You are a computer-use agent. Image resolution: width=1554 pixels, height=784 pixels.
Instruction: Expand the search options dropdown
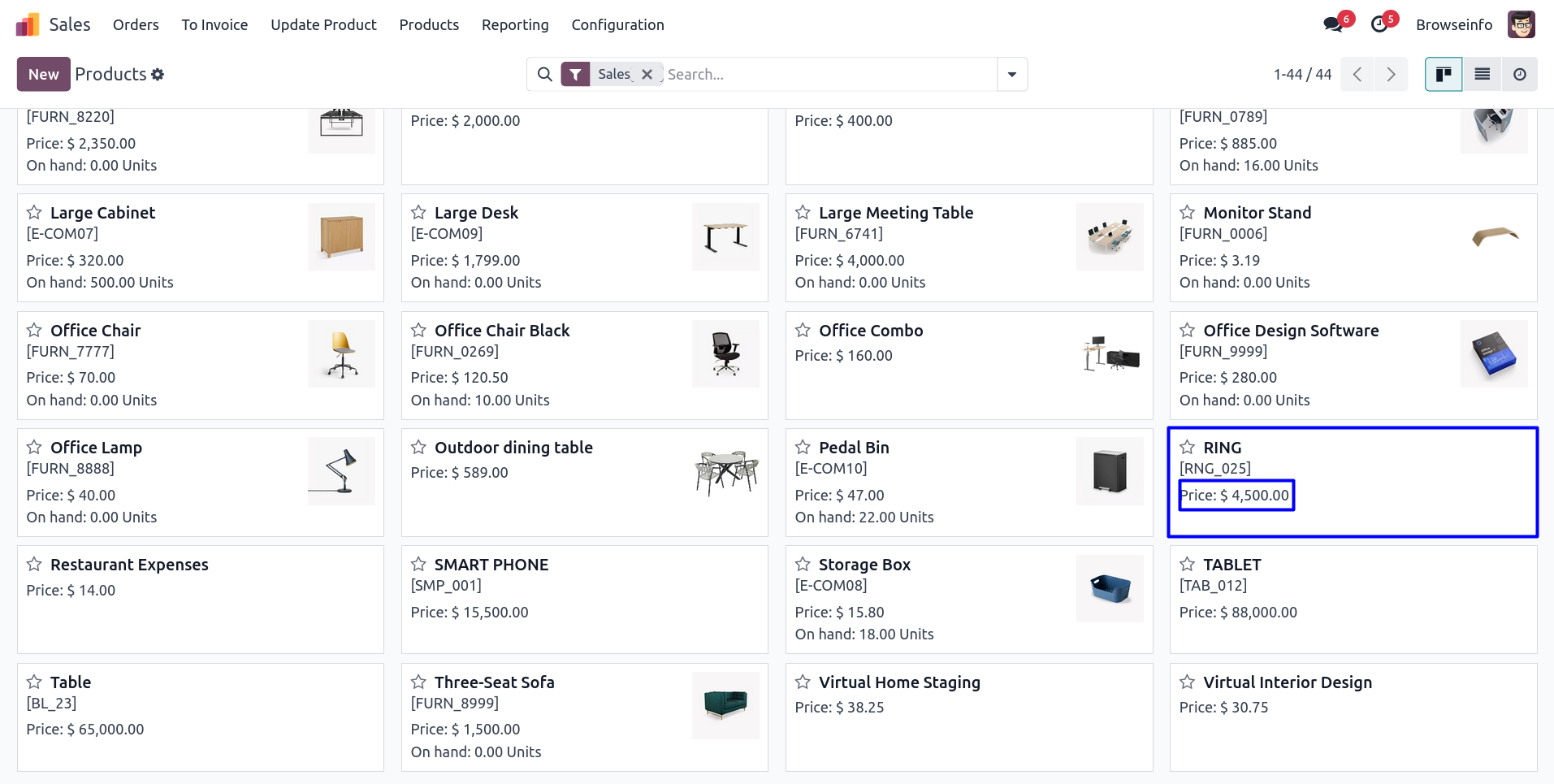coord(1012,75)
